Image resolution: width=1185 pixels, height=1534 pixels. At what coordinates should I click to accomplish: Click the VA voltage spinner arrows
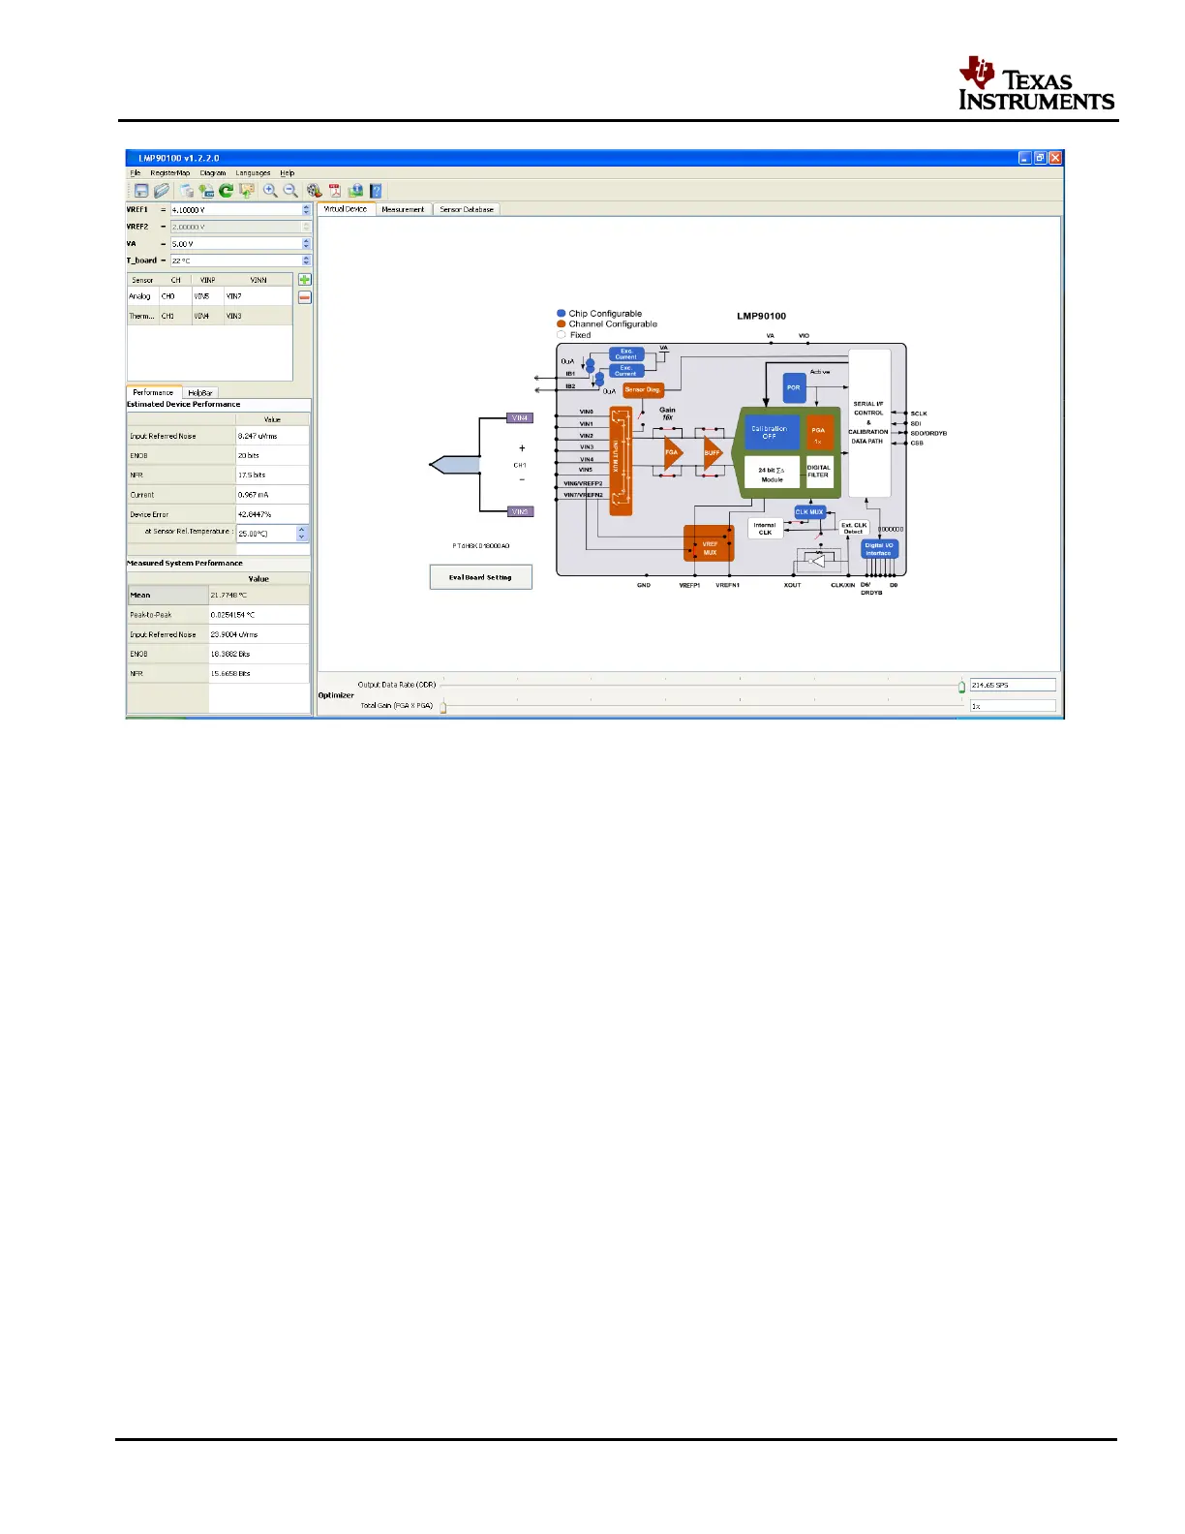tap(307, 244)
